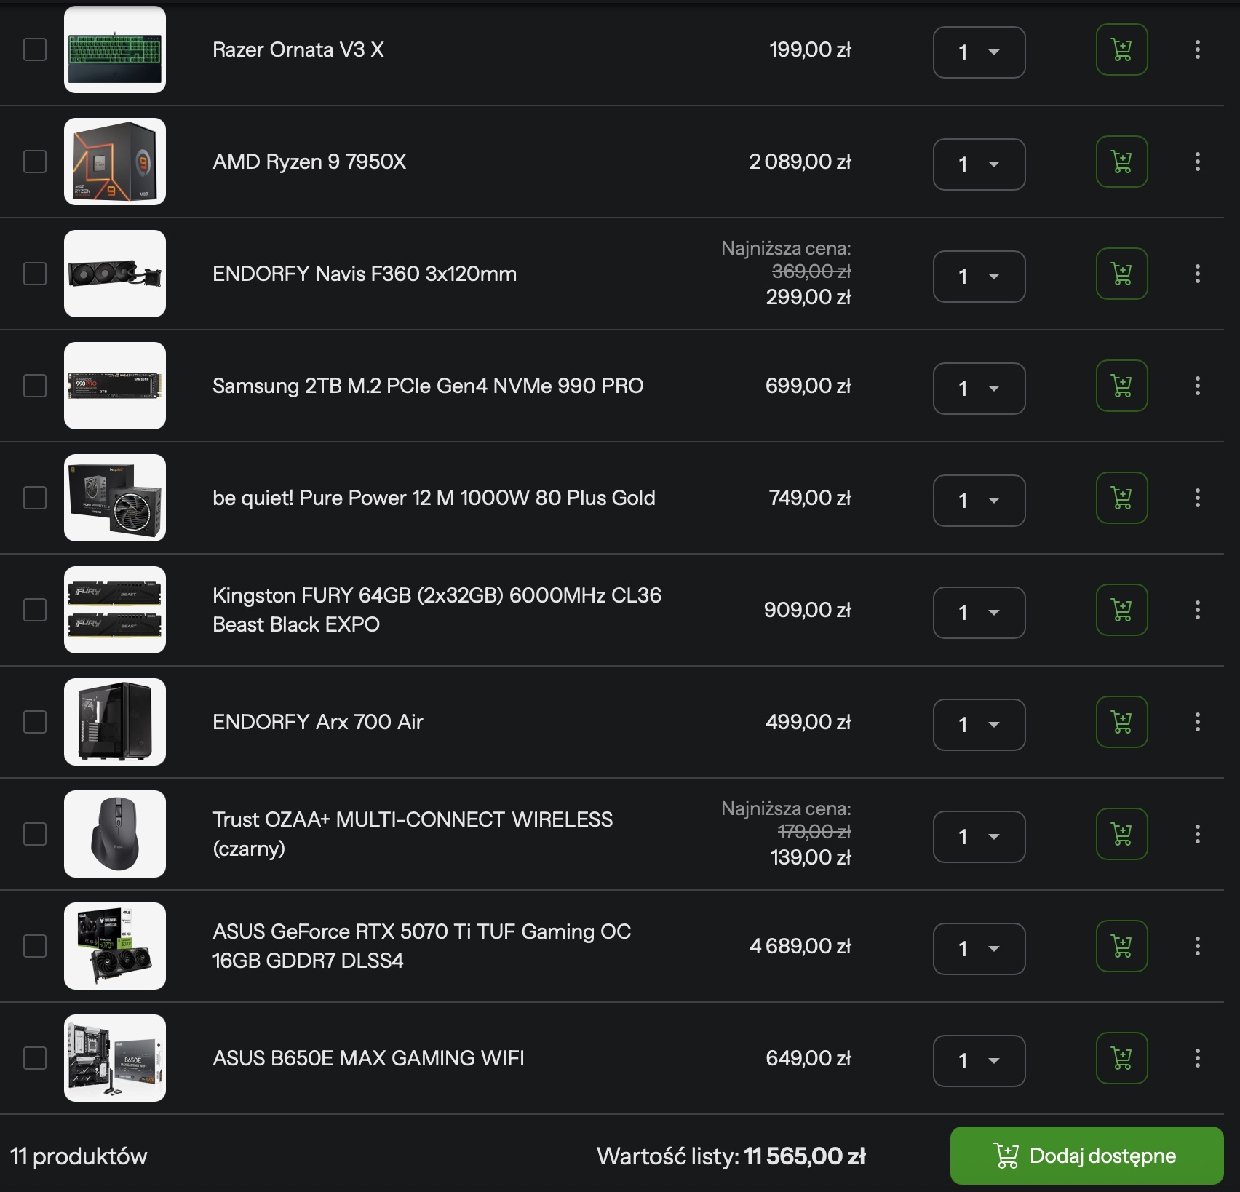Add ASUS RTX 5070 Ti to cart

[1121, 947]
